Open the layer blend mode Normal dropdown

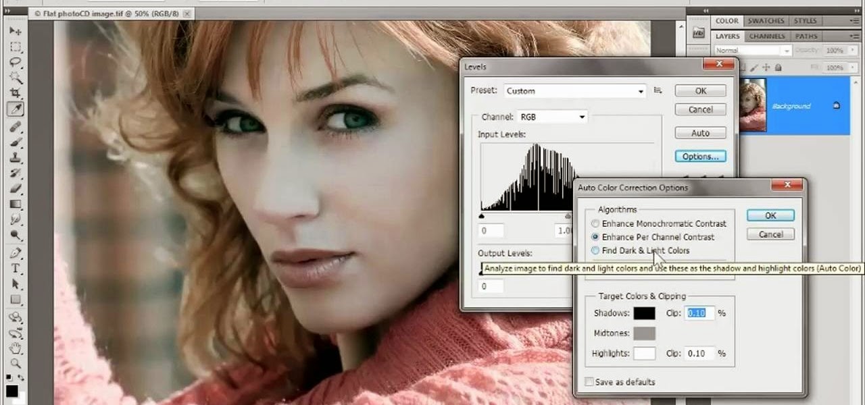pos(752,51)
